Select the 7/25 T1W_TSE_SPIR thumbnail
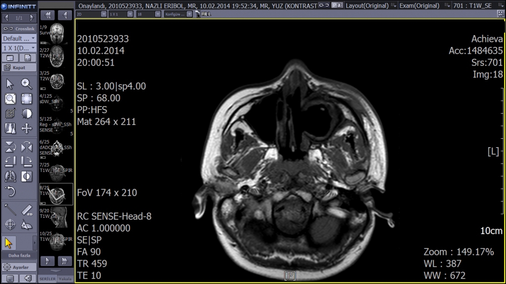 [56, 171]
